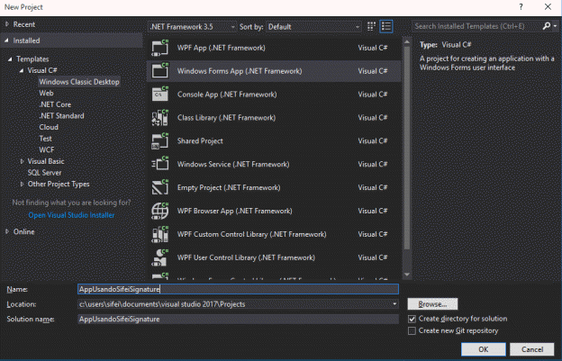Expand the Online section
The height and width of the screenshot is (361, 562).
[x=7, y=231]
